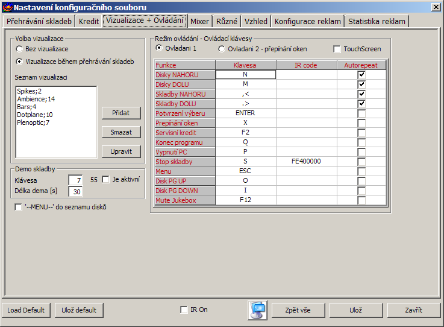Go to the Vzhled tab
The height and width of the screenshot is (327, 444).
coord(255,21)
